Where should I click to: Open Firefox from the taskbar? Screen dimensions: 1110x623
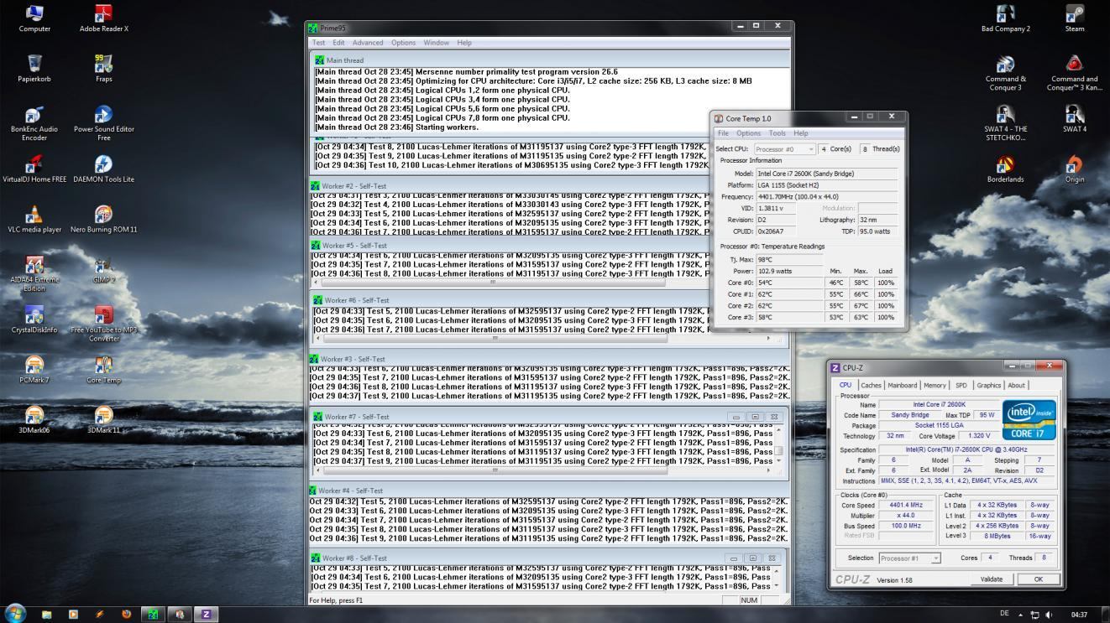pyautogui.click(x=126, y=614)
